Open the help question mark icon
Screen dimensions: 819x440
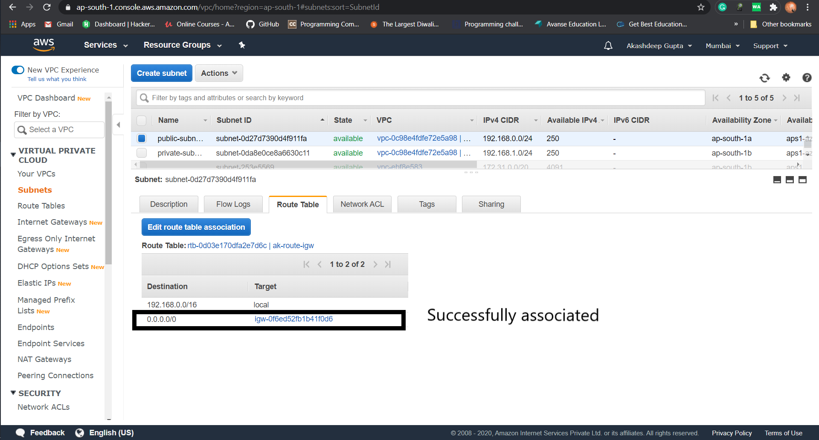click(807, 78)
